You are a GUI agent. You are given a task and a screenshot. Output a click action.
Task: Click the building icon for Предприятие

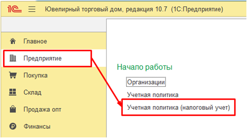(13, 58)
